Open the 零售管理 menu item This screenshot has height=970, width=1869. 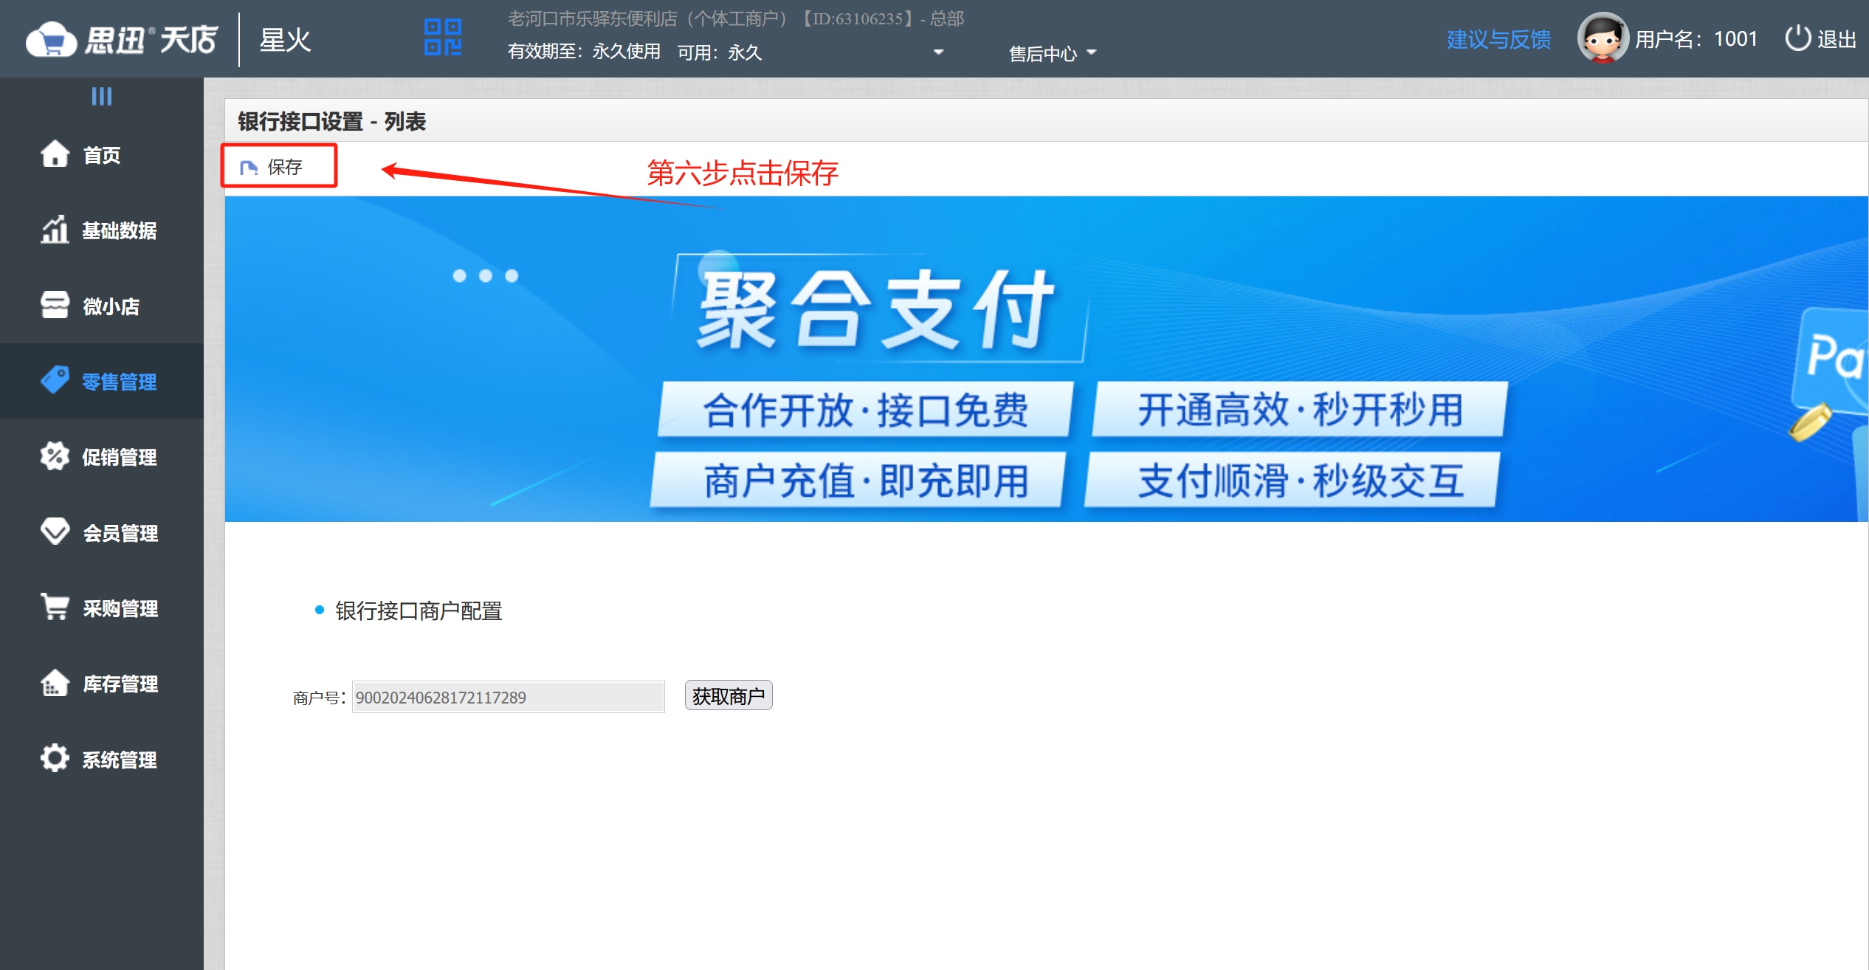118,381
